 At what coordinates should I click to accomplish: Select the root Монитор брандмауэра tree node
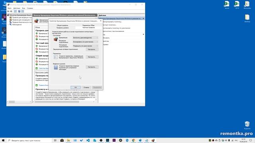[x=20, y=15]
